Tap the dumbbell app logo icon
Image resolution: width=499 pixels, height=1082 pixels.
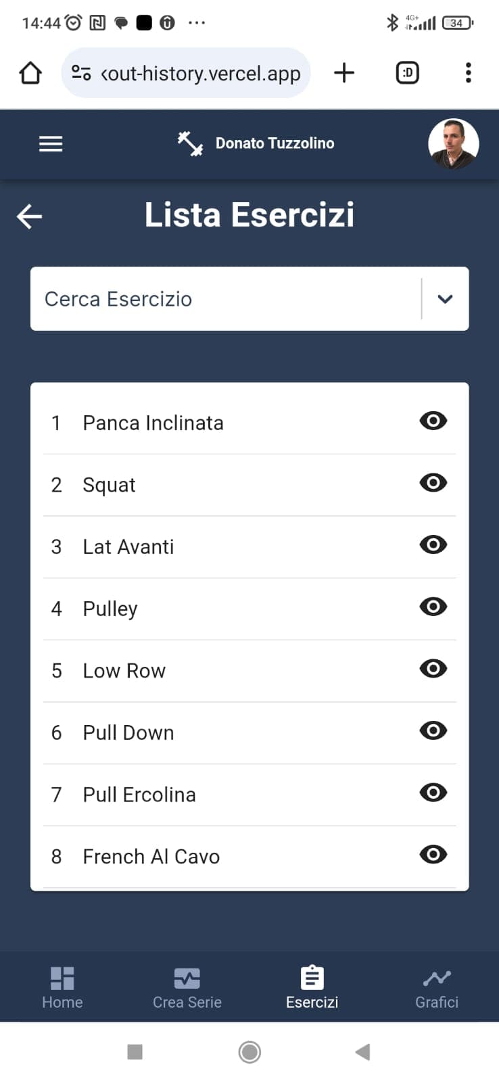(190, 143)
